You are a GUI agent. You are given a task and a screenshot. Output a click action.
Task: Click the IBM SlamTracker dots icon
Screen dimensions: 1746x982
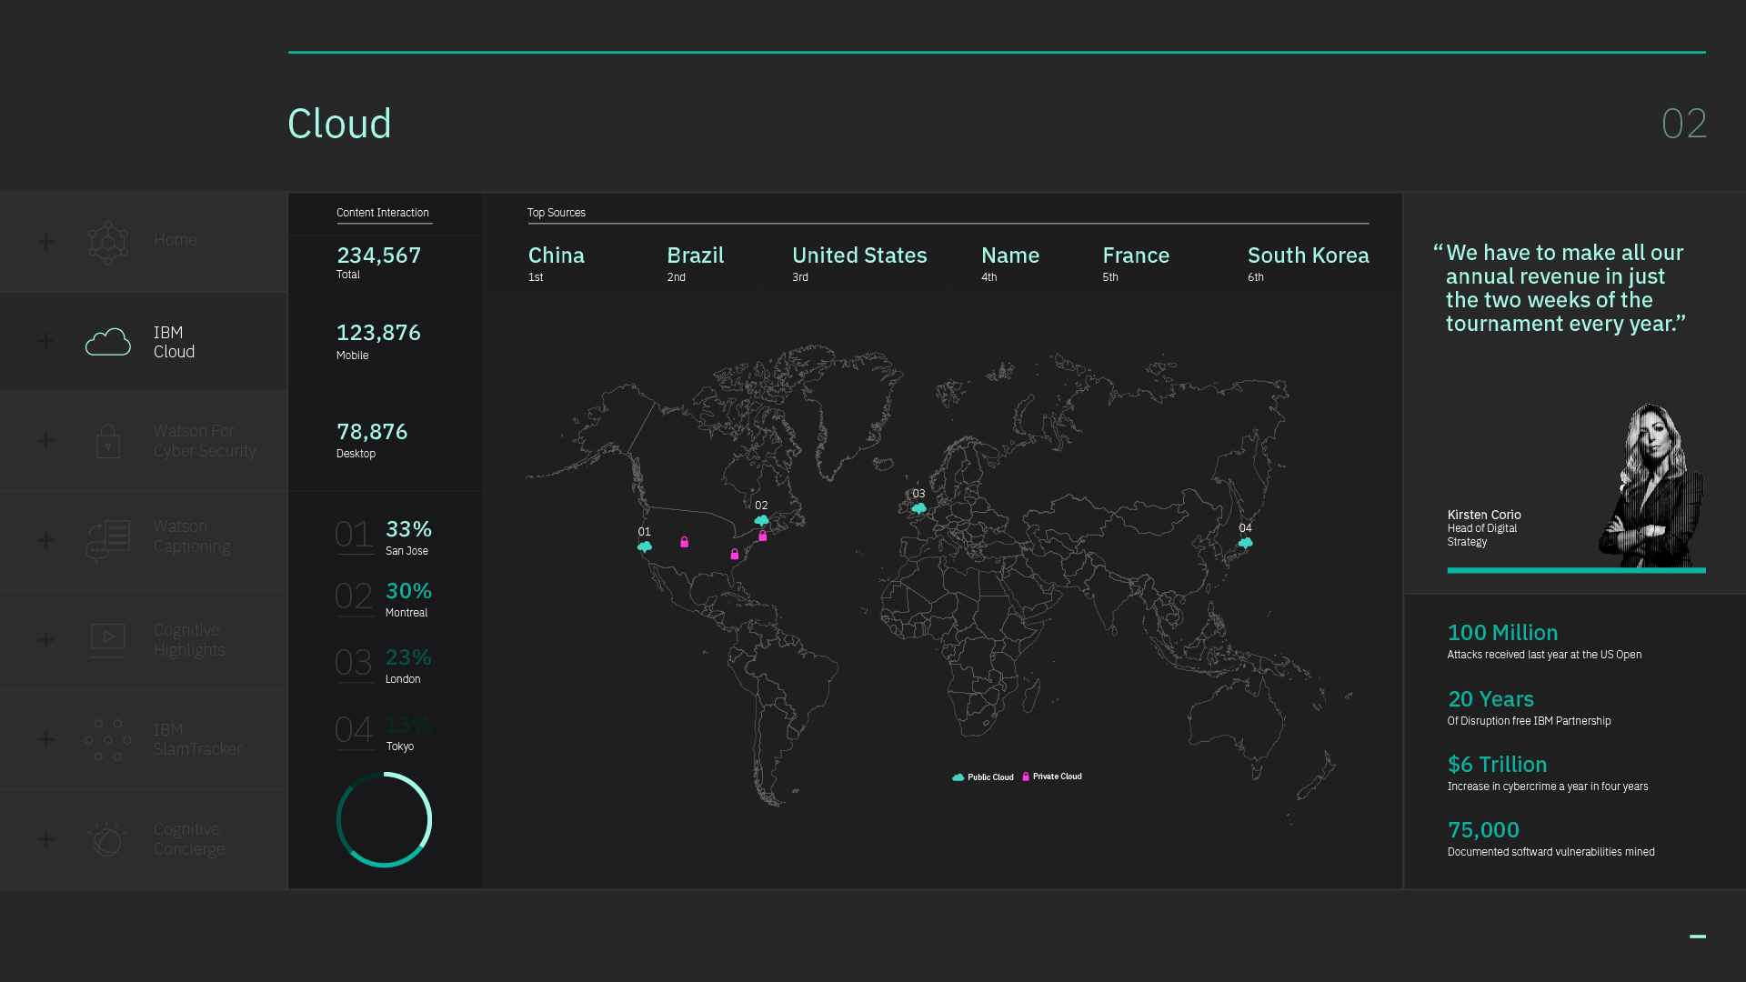[108, 739]
